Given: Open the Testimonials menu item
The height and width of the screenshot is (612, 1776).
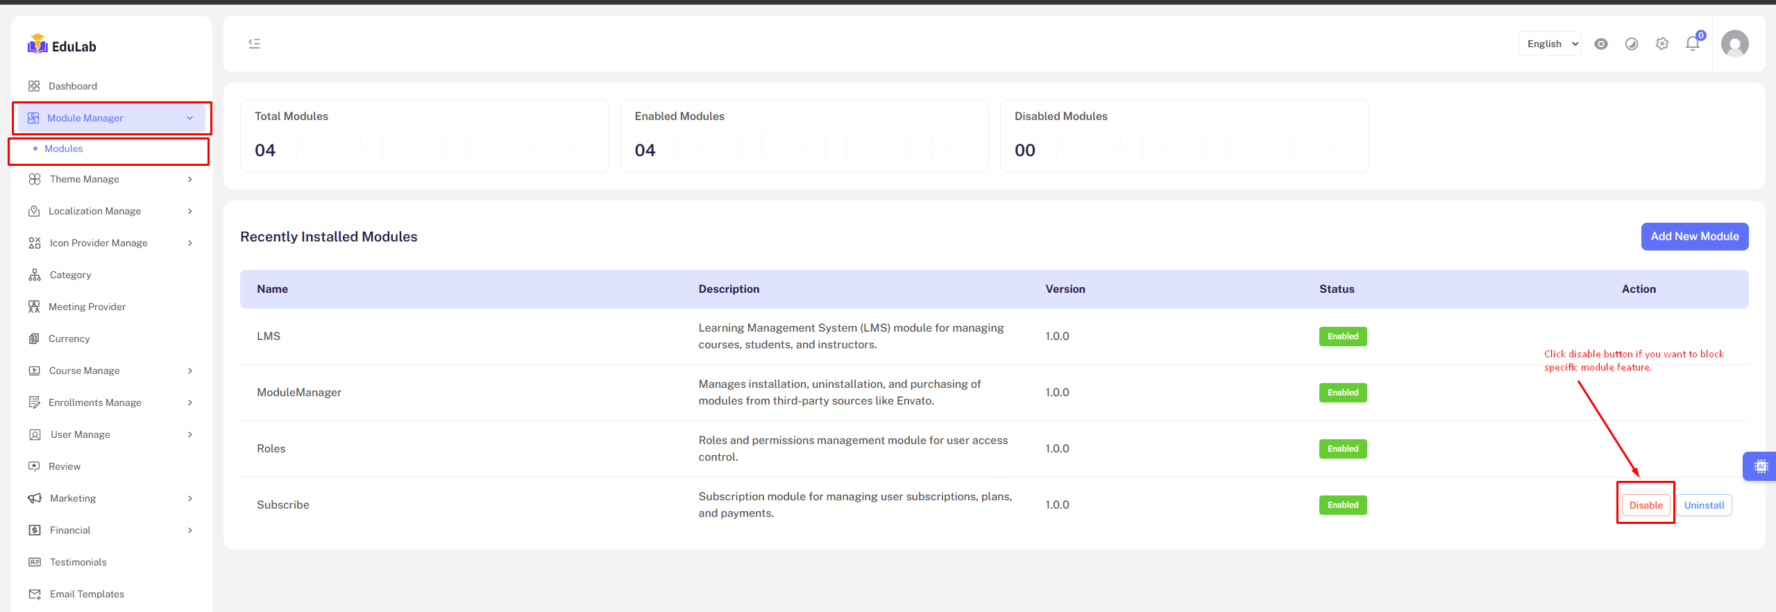Looking at the screenshot, I should 78,562.
